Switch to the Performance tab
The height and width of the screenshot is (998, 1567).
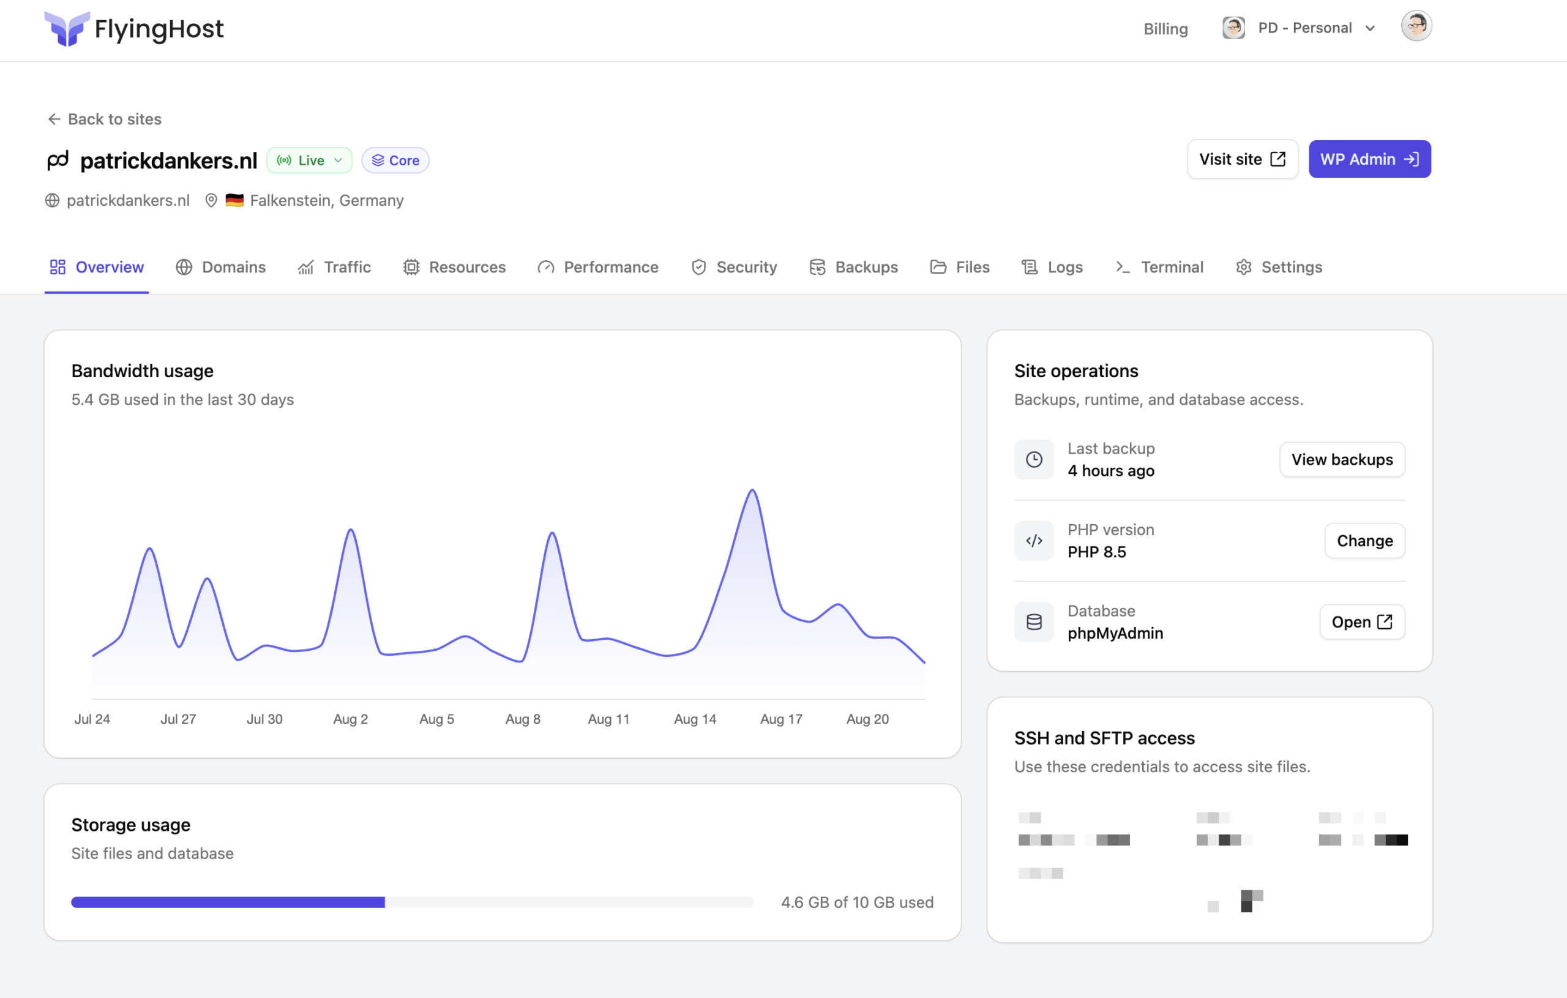[x=598, y=267]
